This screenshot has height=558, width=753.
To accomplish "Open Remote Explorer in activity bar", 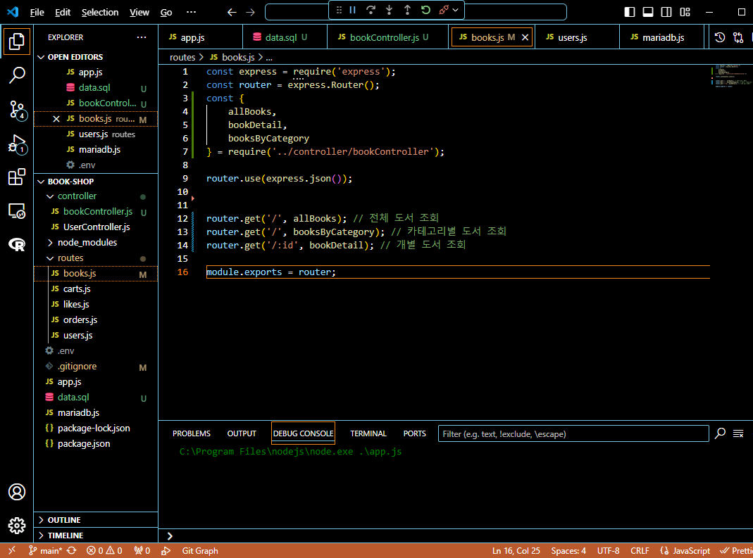I will point(17,210).
